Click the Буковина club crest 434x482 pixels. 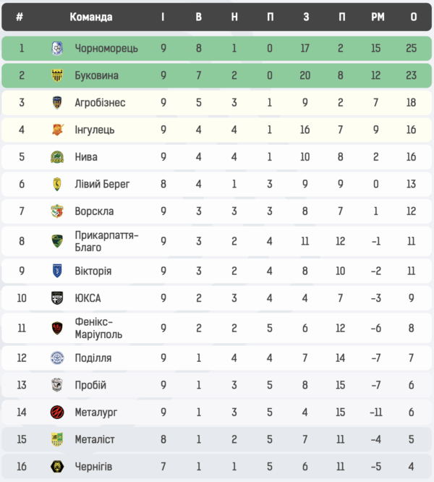point(57,75)
